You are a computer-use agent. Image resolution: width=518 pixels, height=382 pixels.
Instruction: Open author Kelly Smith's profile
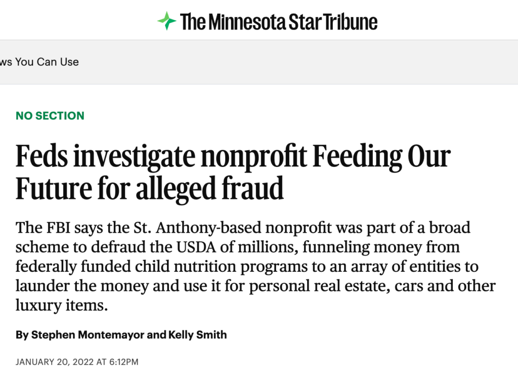click(x=198, y=335)
